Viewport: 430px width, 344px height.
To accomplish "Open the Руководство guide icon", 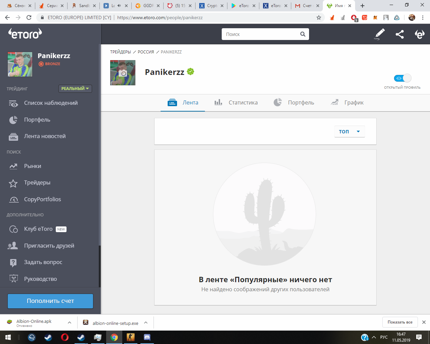I will coord(13,279).
